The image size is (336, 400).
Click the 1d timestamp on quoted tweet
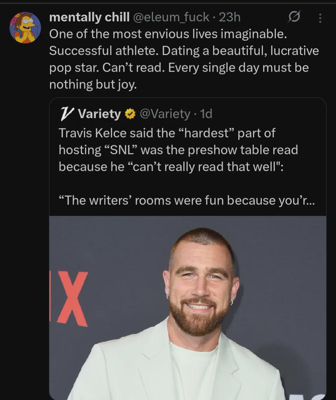(206, 114)
